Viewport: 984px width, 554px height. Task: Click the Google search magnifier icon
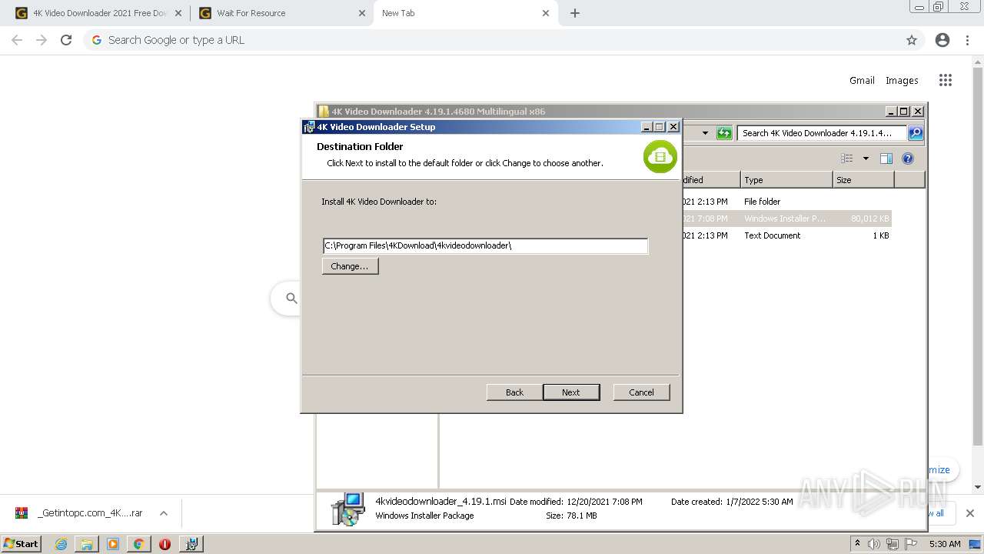tap(291, 298)
